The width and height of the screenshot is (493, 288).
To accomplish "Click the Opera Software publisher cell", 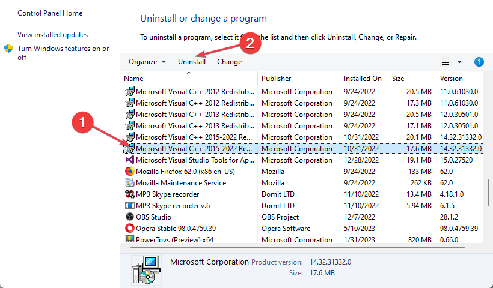I will tap(286, 229).
